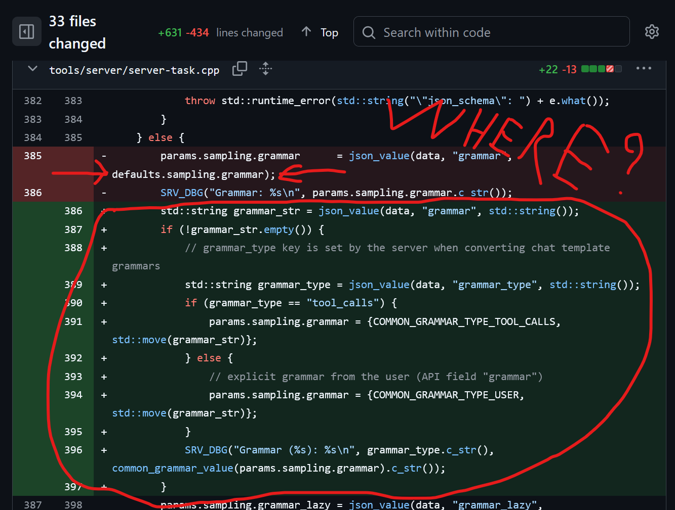Select the '33 files changed' heading

77,32
